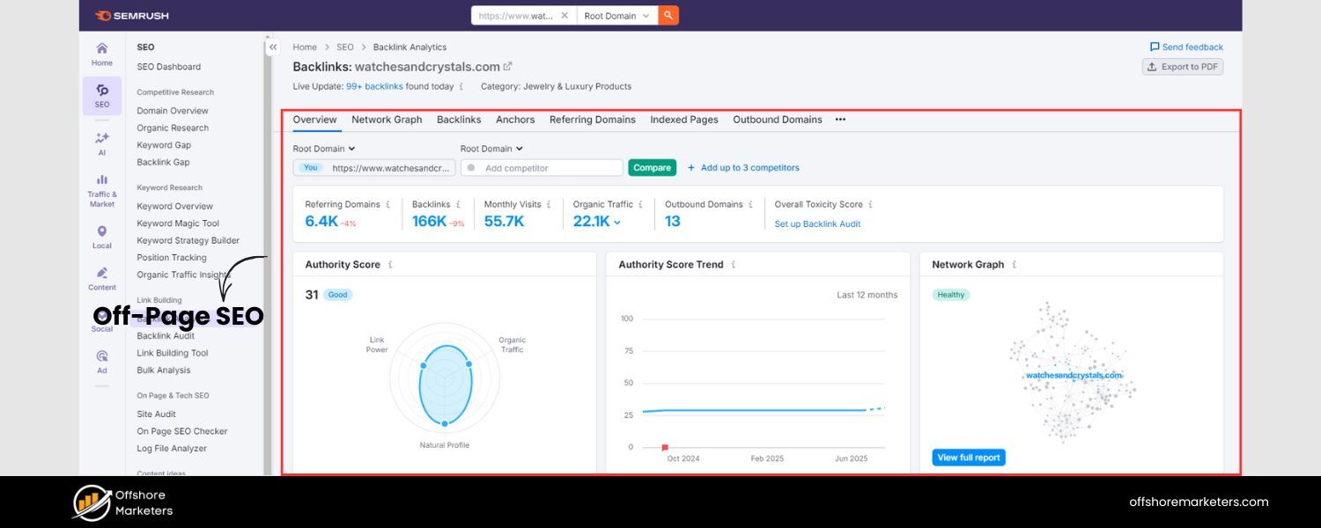1321x528 pixels.
Task: Click your domain URL input field
Action: [x=374, y=167]
